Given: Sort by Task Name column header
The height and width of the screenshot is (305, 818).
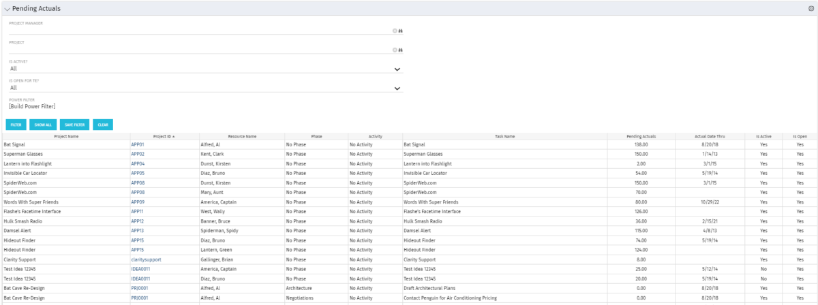Looking at the screenshot, I should click(x=504, y=137).
